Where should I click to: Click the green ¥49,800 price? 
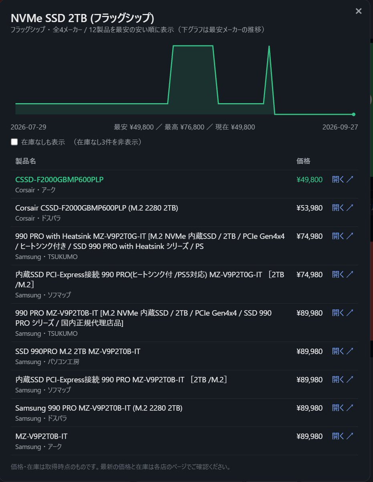click(x=309, y=180)
